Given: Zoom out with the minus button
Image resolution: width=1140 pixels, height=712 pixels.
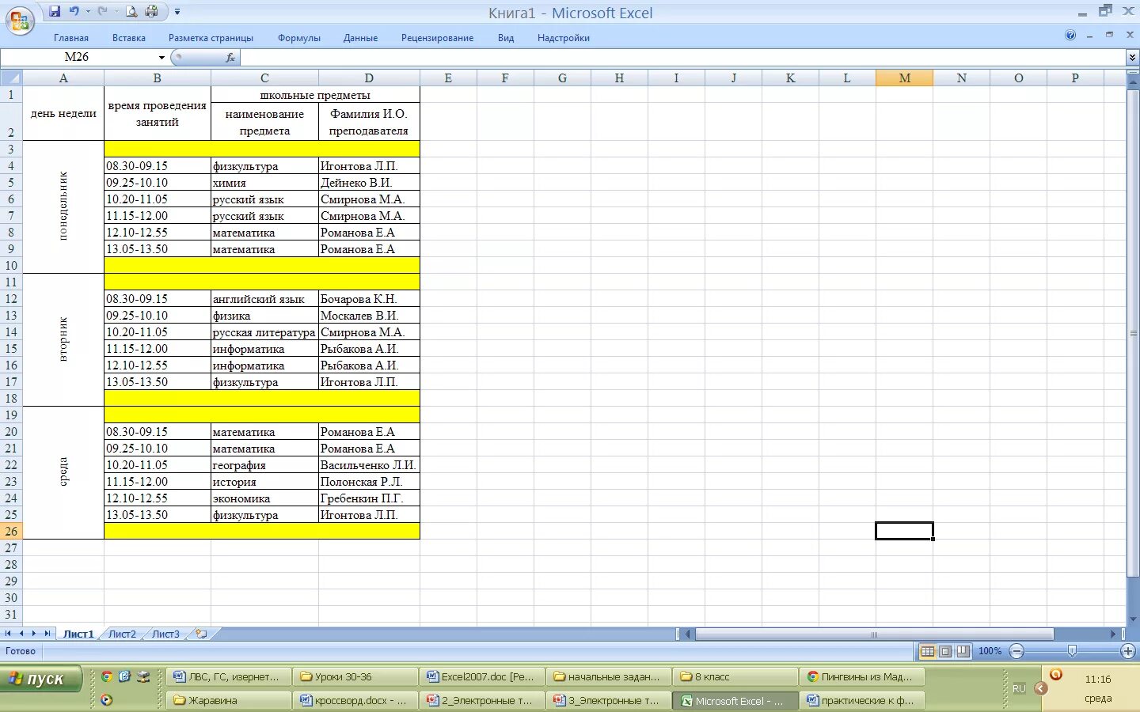Looking at the screenshot, I should (x=1017, y=651).
